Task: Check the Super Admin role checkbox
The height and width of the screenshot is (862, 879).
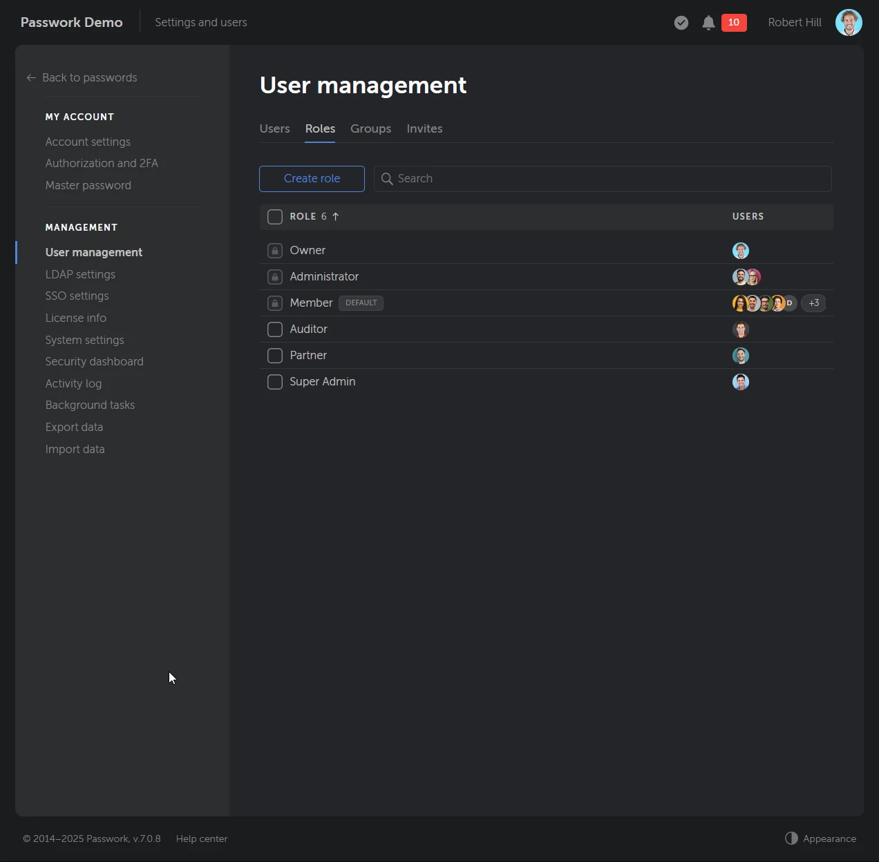Action: (275, 382)
